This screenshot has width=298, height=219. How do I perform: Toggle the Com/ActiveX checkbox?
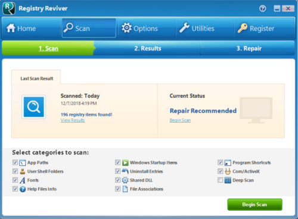coord(220,171)
